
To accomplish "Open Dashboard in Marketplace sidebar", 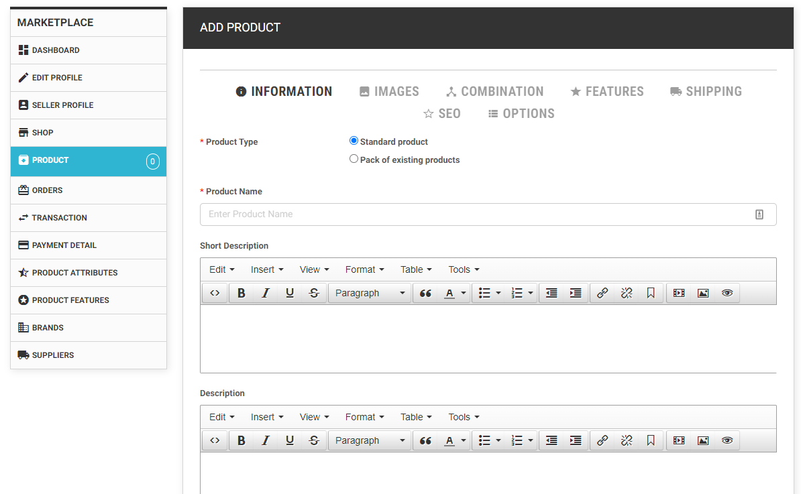I will click(89, 50).
